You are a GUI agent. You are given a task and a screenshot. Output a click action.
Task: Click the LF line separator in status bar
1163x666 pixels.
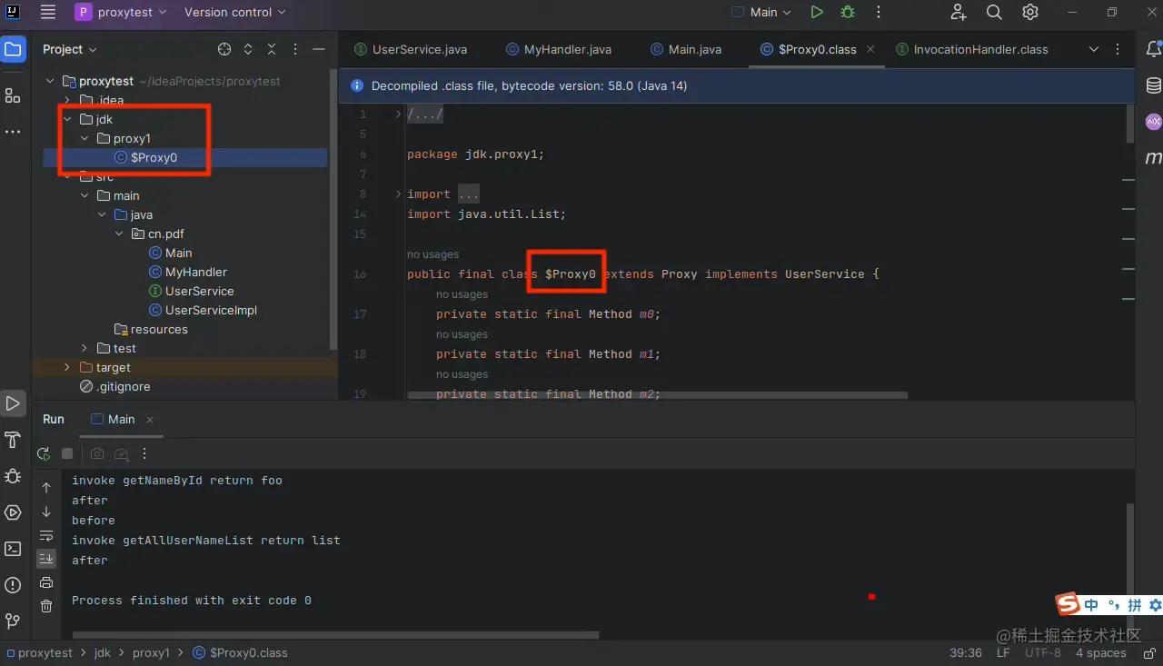1003,652
